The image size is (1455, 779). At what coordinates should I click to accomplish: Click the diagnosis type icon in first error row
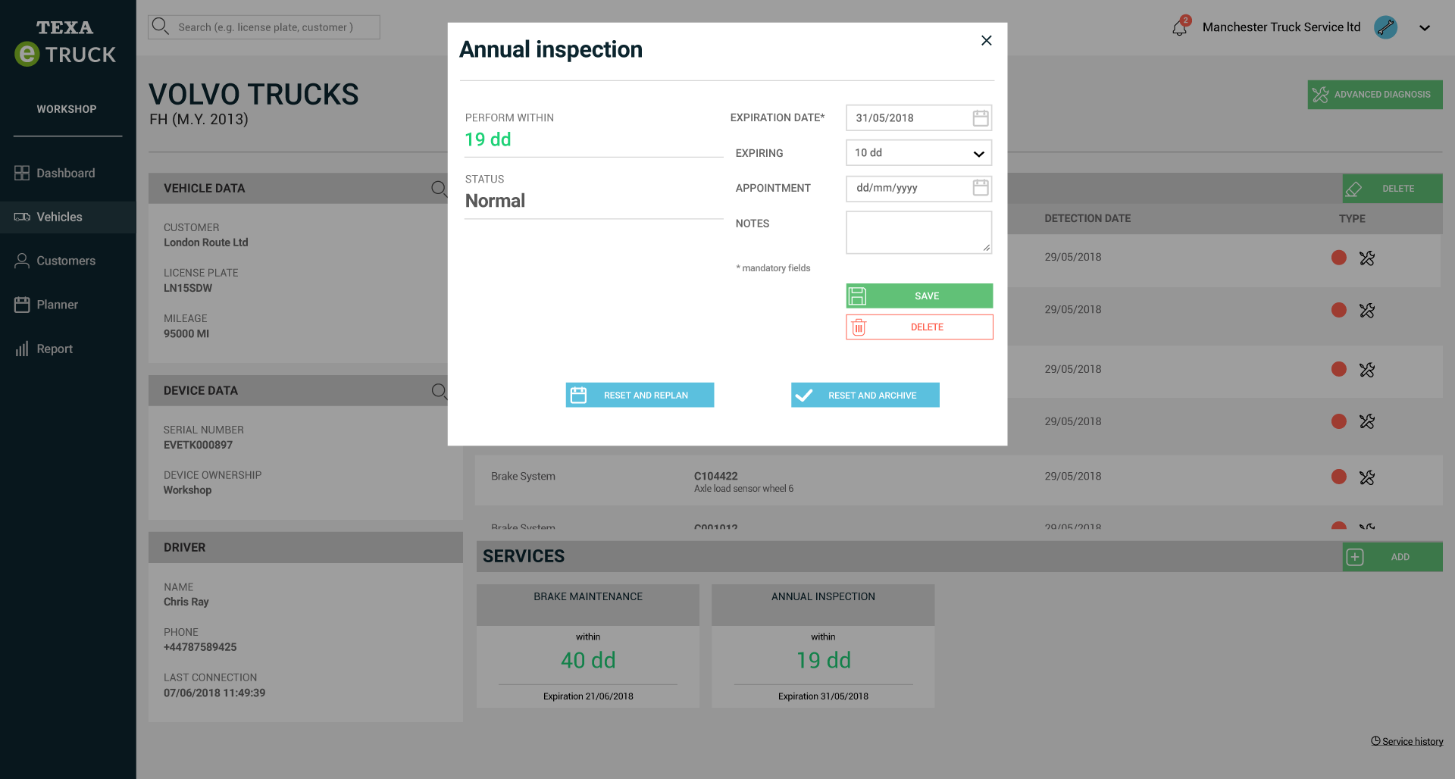click(1366, 258)
